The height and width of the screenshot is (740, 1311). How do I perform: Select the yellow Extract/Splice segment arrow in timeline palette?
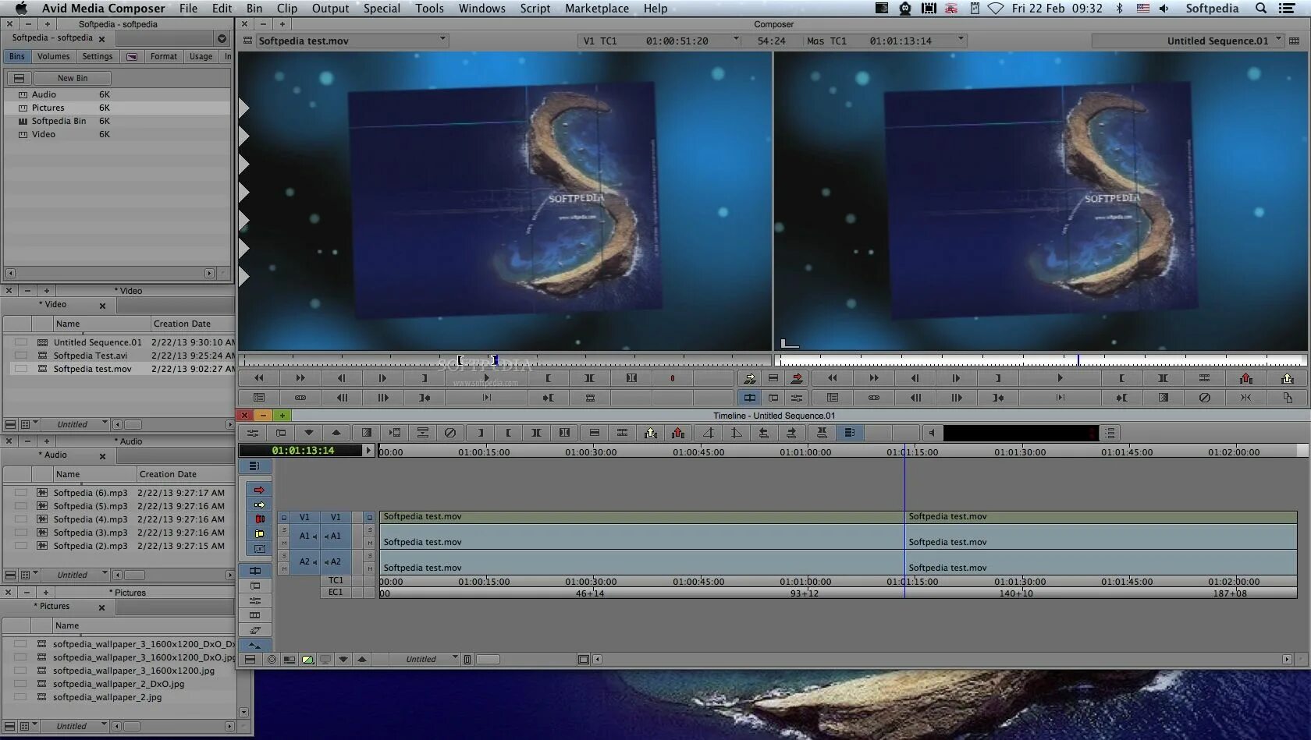coord(259,505)
